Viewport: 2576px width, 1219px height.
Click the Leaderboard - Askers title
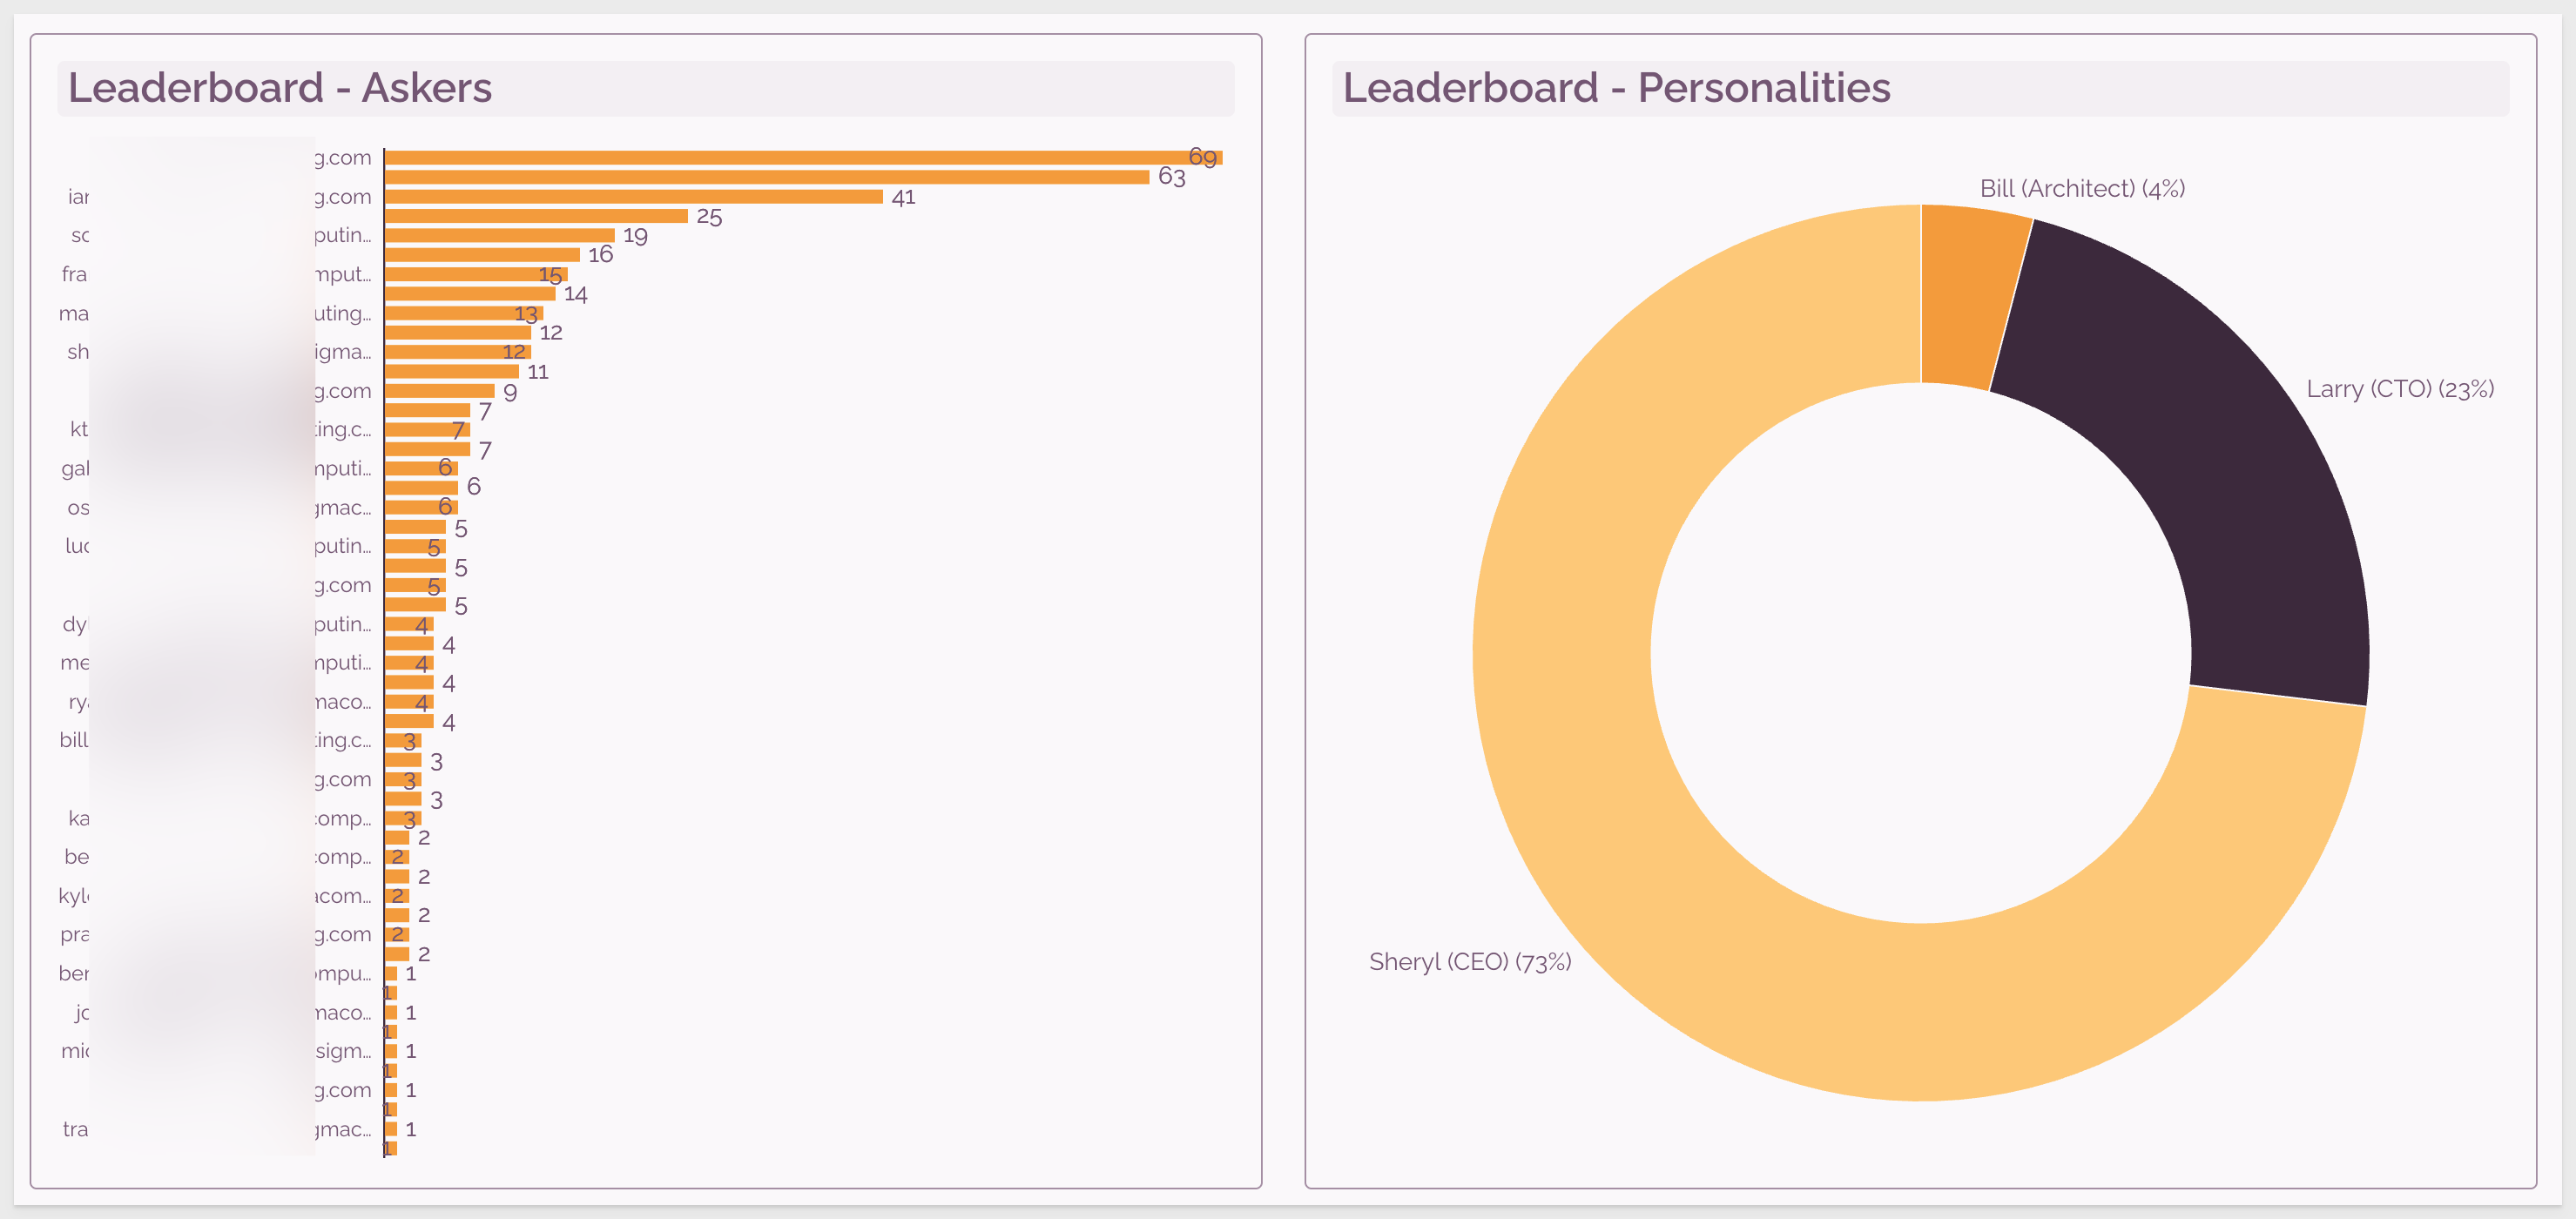pyautogui.click(x=280, y=88)
